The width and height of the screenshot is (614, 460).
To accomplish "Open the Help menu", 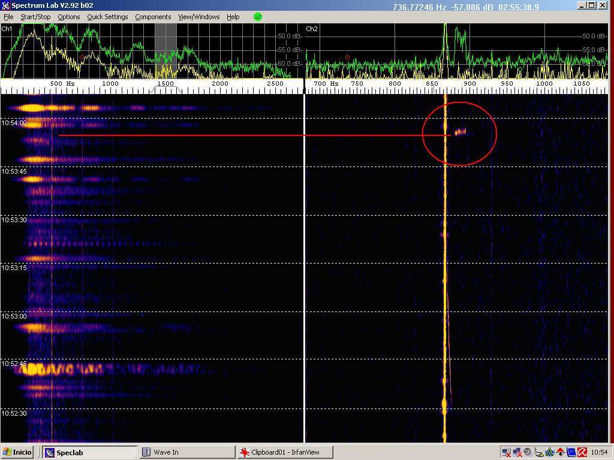I will 233,17.
